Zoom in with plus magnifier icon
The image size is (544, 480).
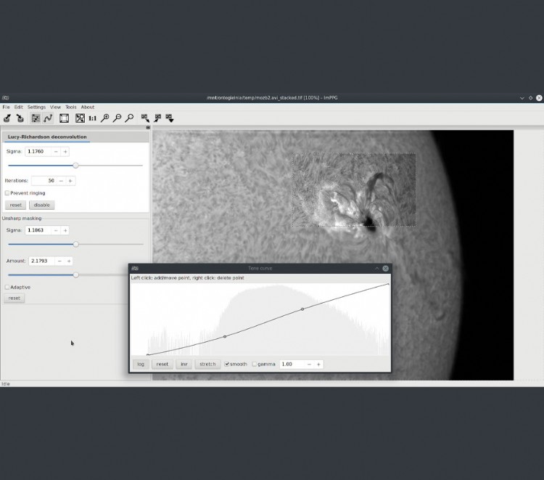(x=104, y=118)
